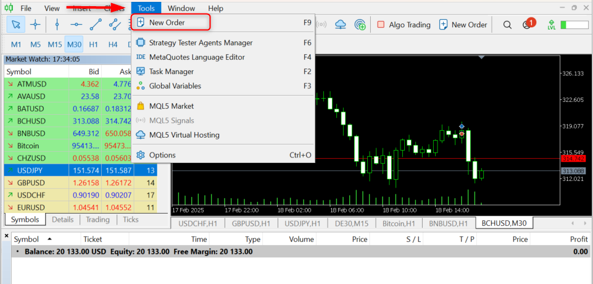Image resolution: width=593 pixels, height=284 pixels.
Task: Click the grayed signals broadcast toolbar icon
Action: pos(322,25)
